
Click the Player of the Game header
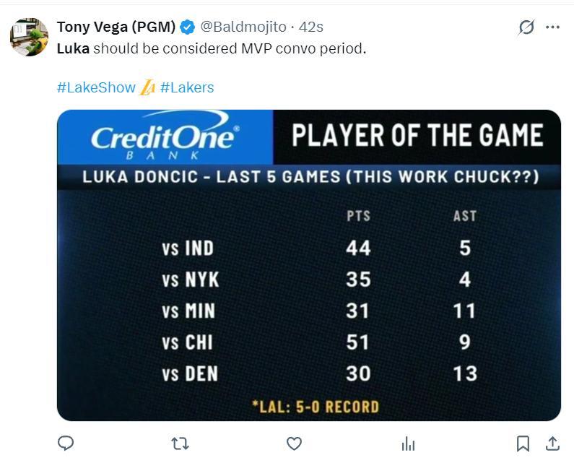click(417, 136)
